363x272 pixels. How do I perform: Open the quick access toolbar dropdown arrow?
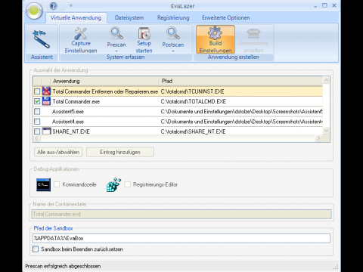71,5
